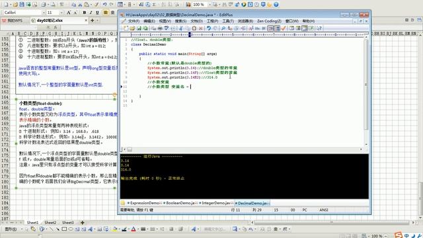This screenshot has width=423, height=238.
Task: Select Sheet1 worksheet tab
Action: point(32,223)
